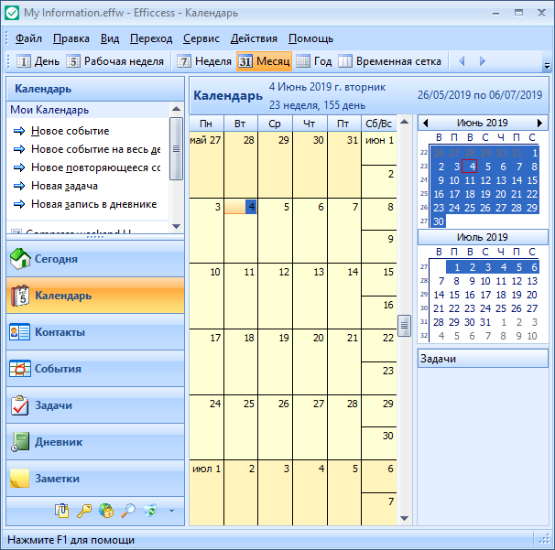Click the magnifying glass search icon
This screenshot has height=550, width=555.
pyautogui.click(x=128, y=511)
